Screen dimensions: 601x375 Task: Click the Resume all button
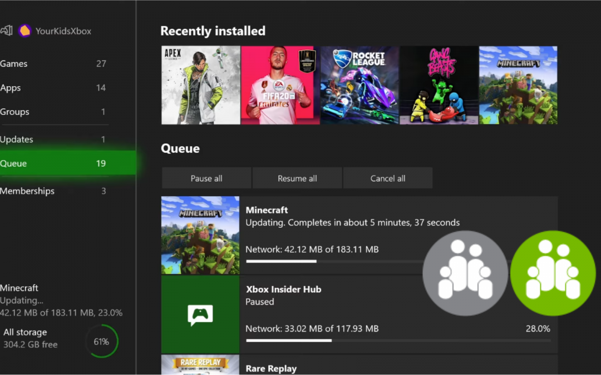297,178
